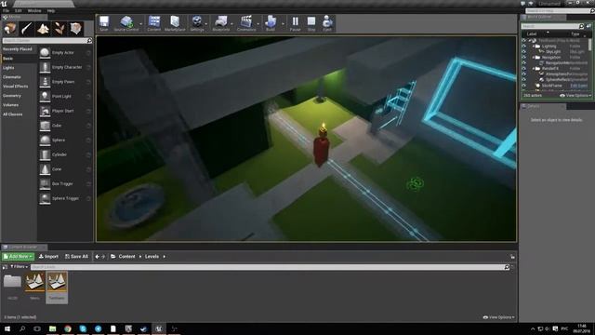Toggle visibility of StickFlame actor
Image resolution: width=595 pixels, height=335 pixels.
[524, 86]
